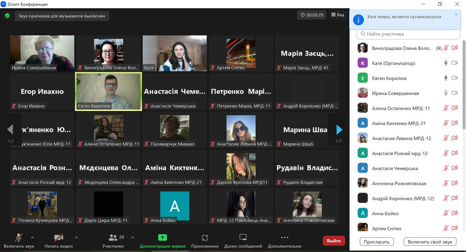Viewport: 466px width, 252px height.
Task: Select Паламарчук Михаил tile
Action: tap(175, 130)
